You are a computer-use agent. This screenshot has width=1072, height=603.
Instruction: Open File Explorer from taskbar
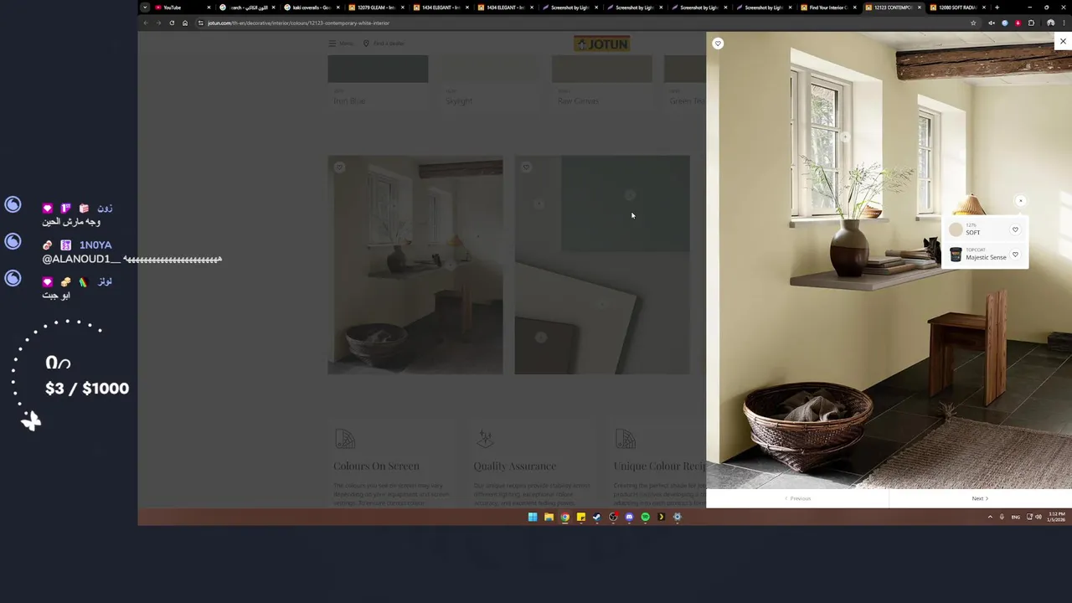click(x=549, y=517)
